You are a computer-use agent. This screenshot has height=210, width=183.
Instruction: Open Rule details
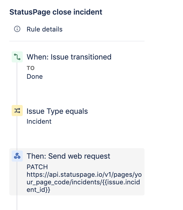[44, 29]
